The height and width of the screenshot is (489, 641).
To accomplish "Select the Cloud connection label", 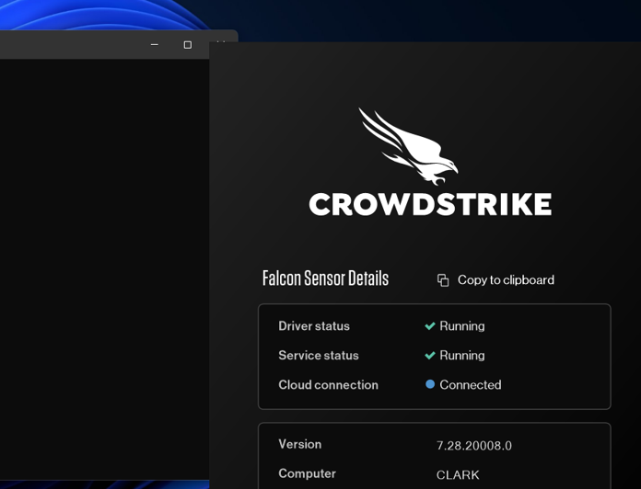I will tap(328, 384).
